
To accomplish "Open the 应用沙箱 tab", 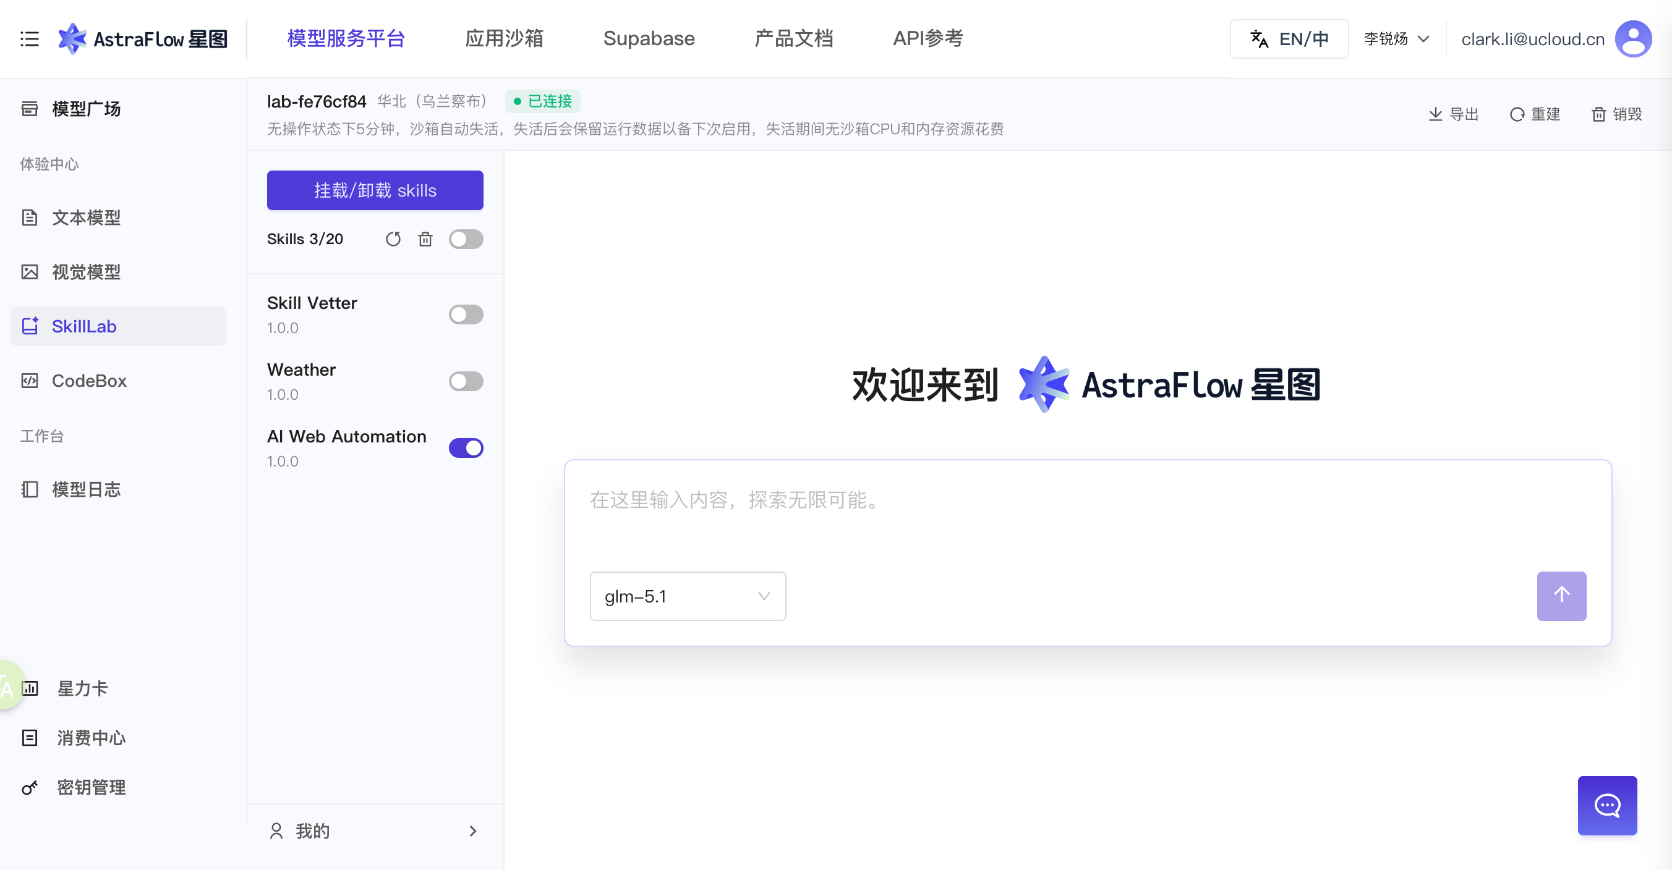I will click(x=505, y=39).
